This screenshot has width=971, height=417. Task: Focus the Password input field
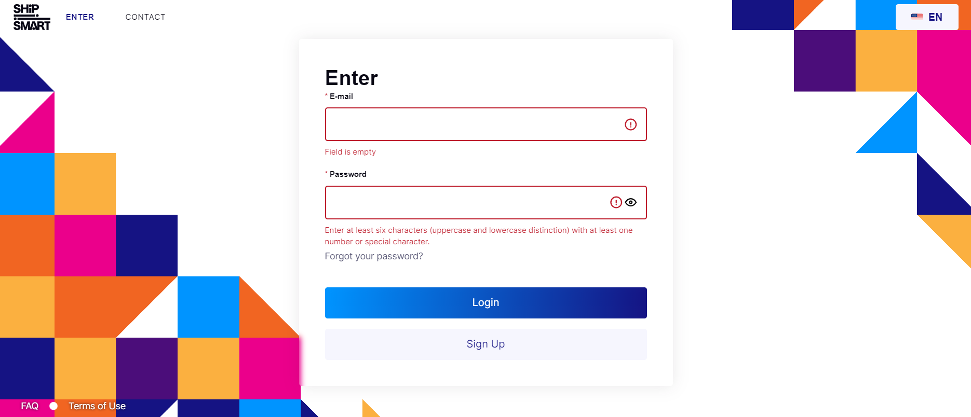point(486,202)
